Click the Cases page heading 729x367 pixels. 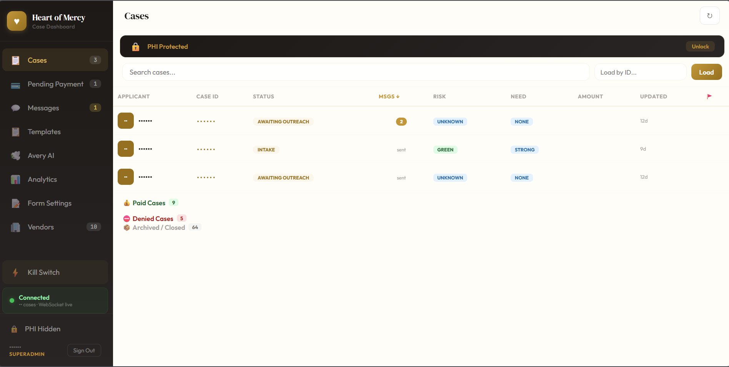point(136,16)
